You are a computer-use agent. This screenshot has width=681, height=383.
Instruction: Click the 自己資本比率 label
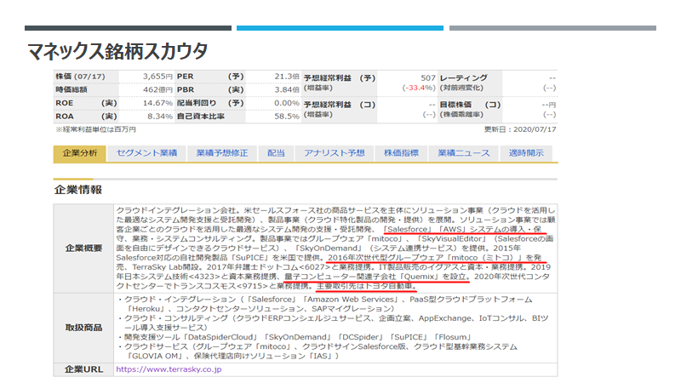(x=201, y=117)
